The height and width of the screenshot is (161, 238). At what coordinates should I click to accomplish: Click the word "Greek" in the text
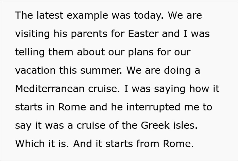click(156, 125)
